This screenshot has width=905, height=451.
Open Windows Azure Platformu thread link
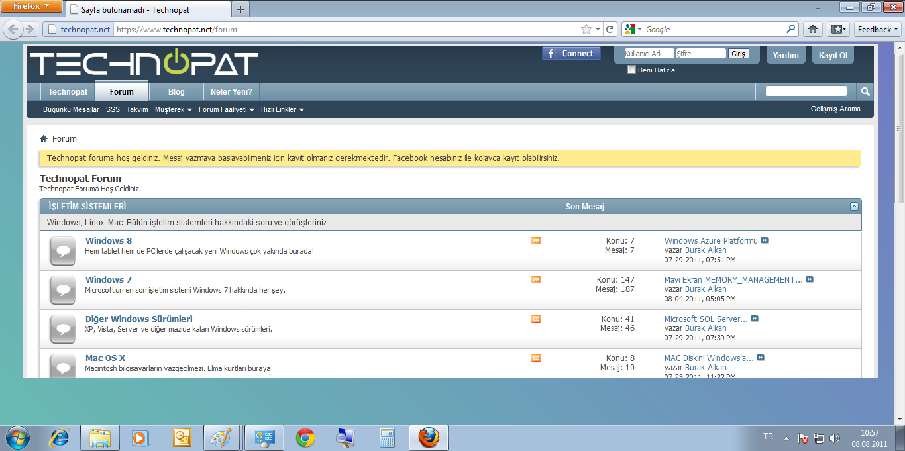tap(711, 240)
